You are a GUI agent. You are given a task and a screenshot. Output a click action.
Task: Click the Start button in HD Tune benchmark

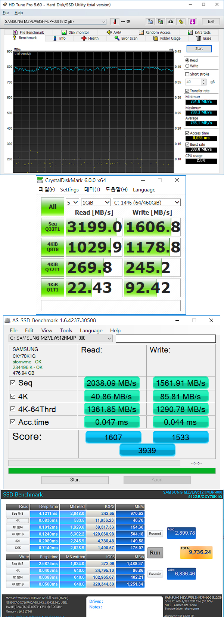(x=199, y=49)
